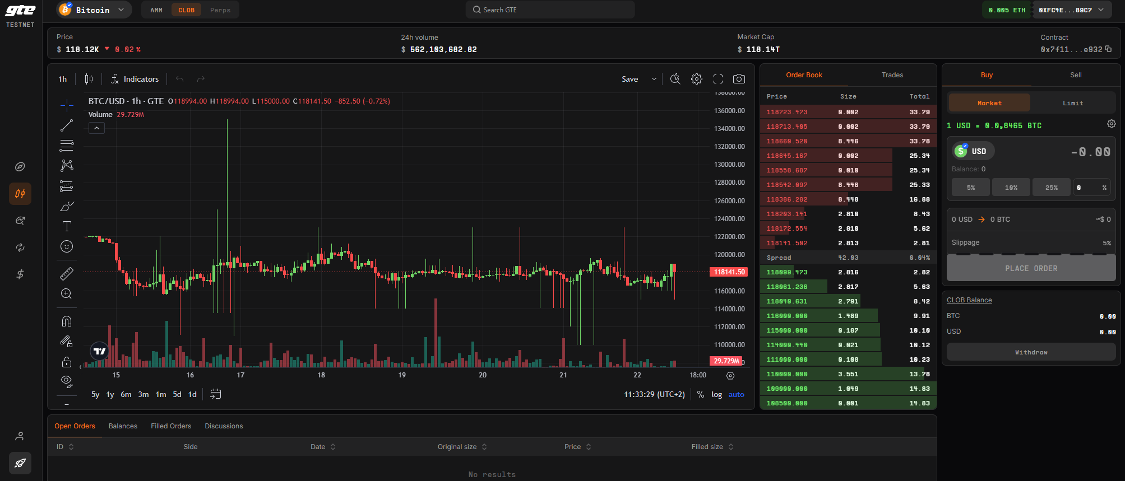
Task: Focus the Search GTE field
Action: pos(550,10)
